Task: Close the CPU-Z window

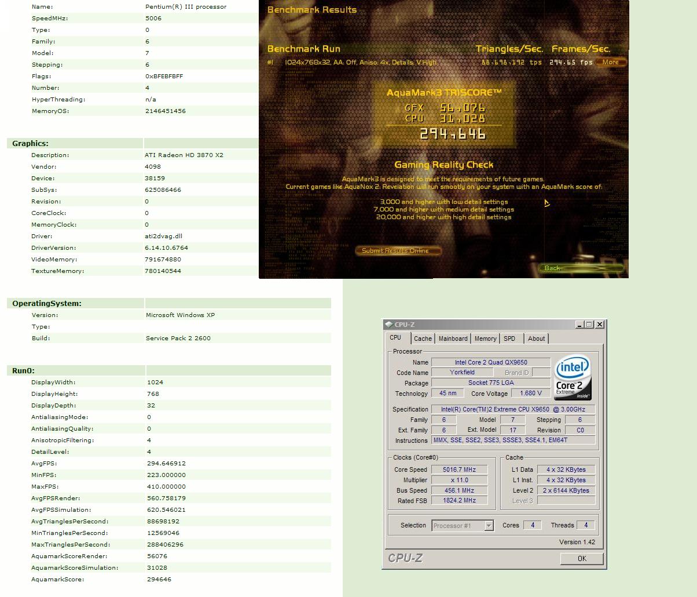Action: click(600, 325)
